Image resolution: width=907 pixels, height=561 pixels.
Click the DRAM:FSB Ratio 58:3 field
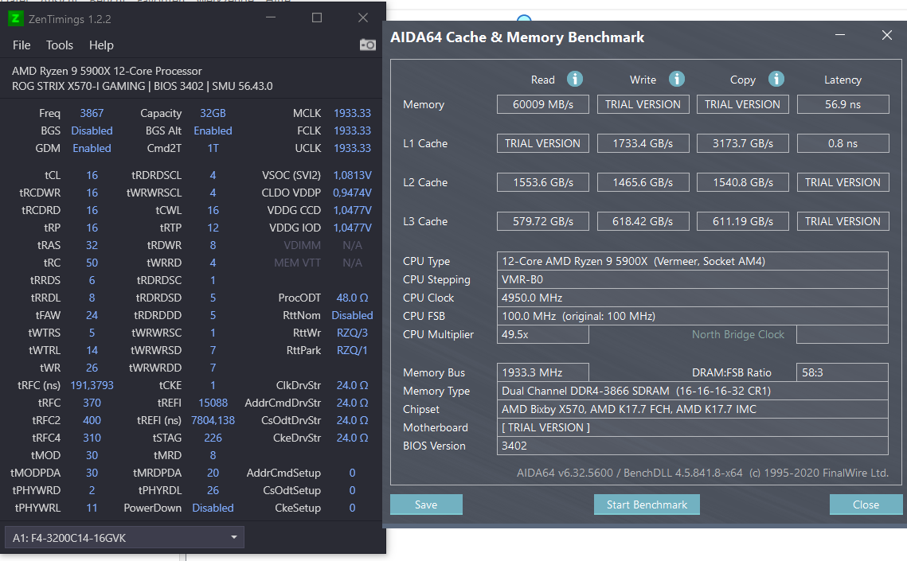[842, 372]
